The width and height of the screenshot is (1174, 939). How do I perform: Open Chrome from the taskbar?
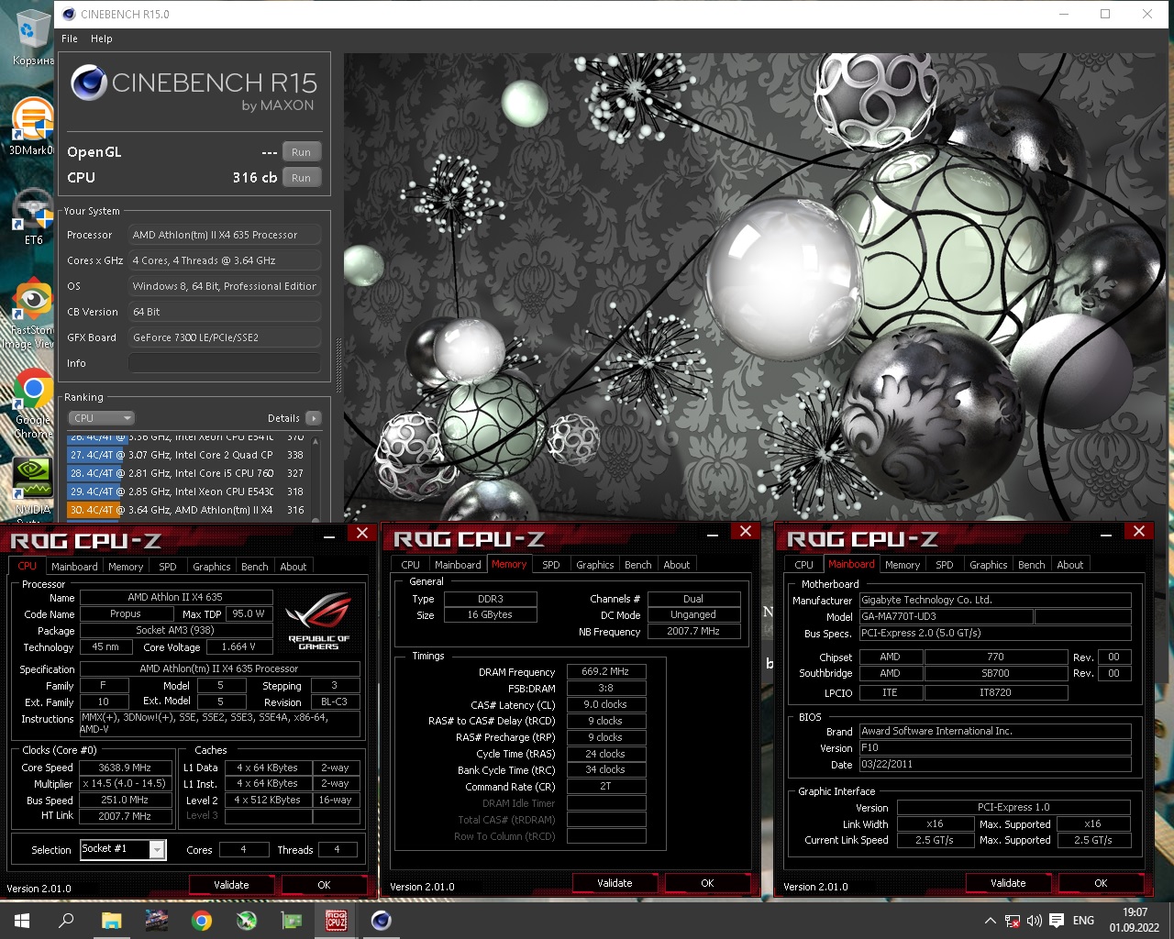(x=201, y=921)
